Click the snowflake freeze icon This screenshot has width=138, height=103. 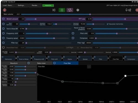pos(78,10)
